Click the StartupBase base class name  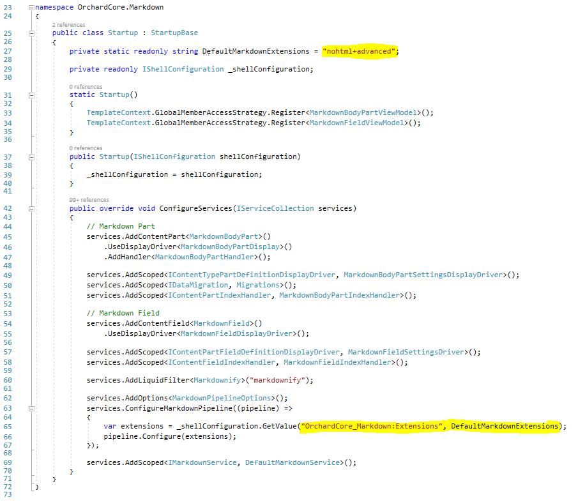[174, 33]
